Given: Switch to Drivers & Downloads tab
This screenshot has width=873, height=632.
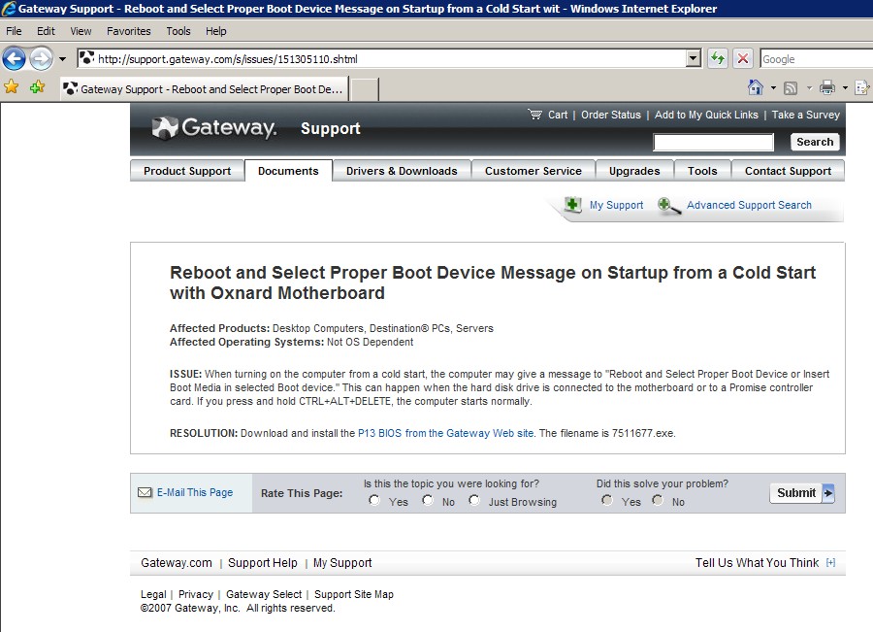Looking at the screenshot, I should click(402, 171).
